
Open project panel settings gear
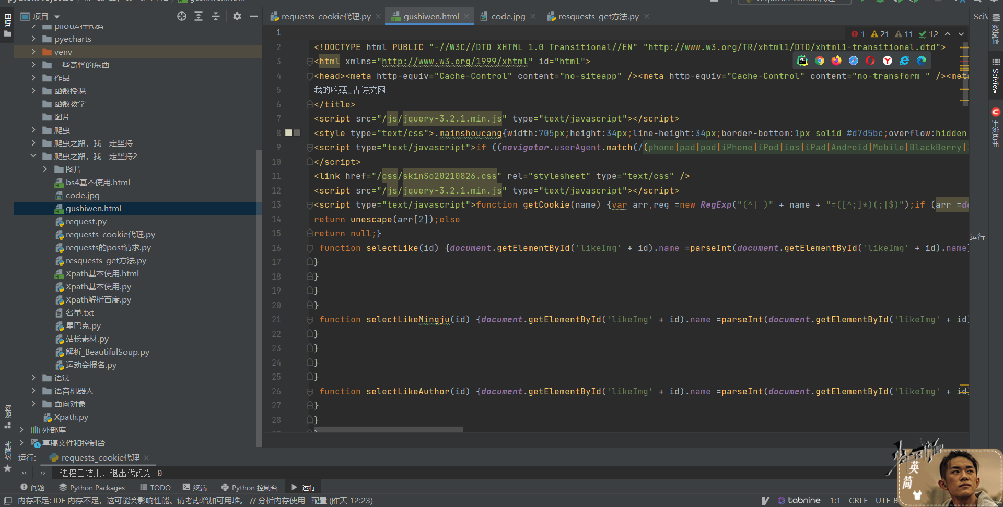237,16
